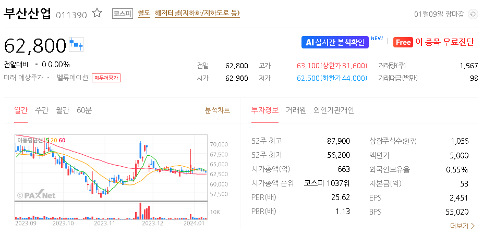Screen dimensions: 483x236
Task: Select the 일간 chart tab
Action: coord(21,110)
